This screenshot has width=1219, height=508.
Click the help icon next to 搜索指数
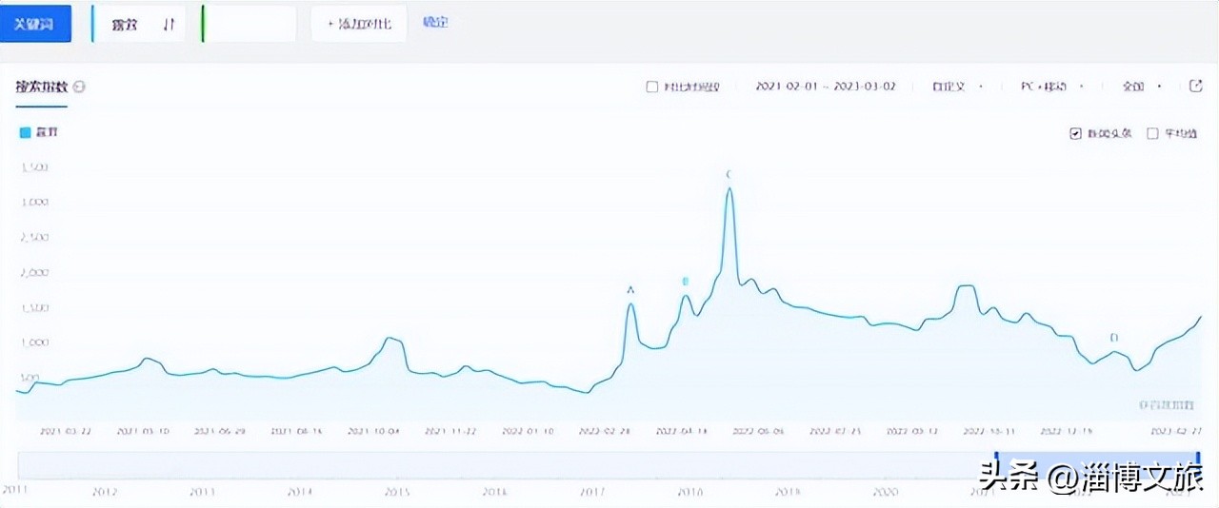click(x=79, y=87)
